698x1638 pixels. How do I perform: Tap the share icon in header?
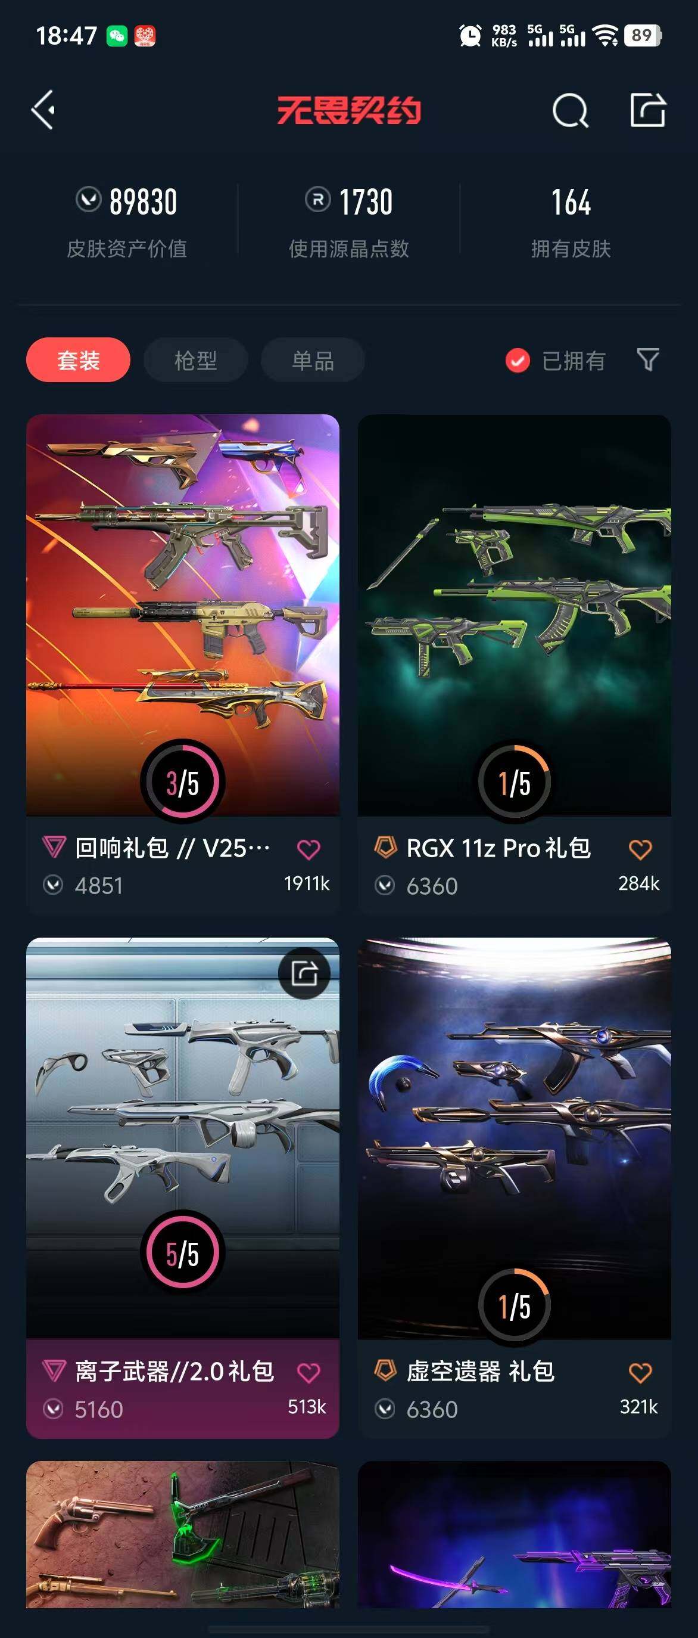[647, 110]
